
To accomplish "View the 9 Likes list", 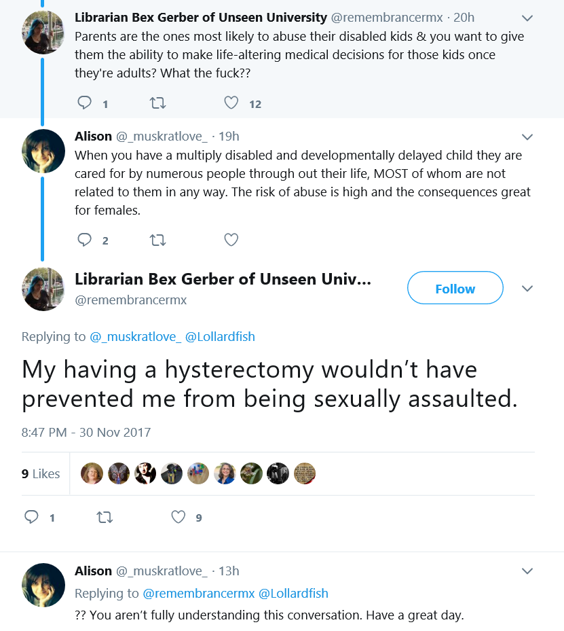I will (x=41, y=473).
